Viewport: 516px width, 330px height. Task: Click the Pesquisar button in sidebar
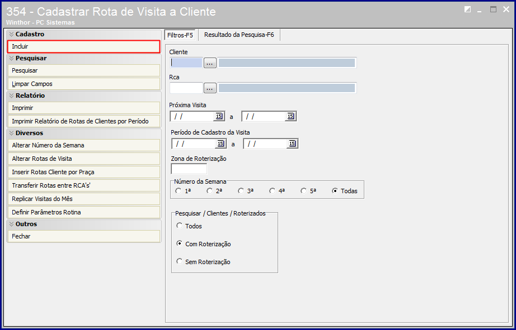point(83,70)
